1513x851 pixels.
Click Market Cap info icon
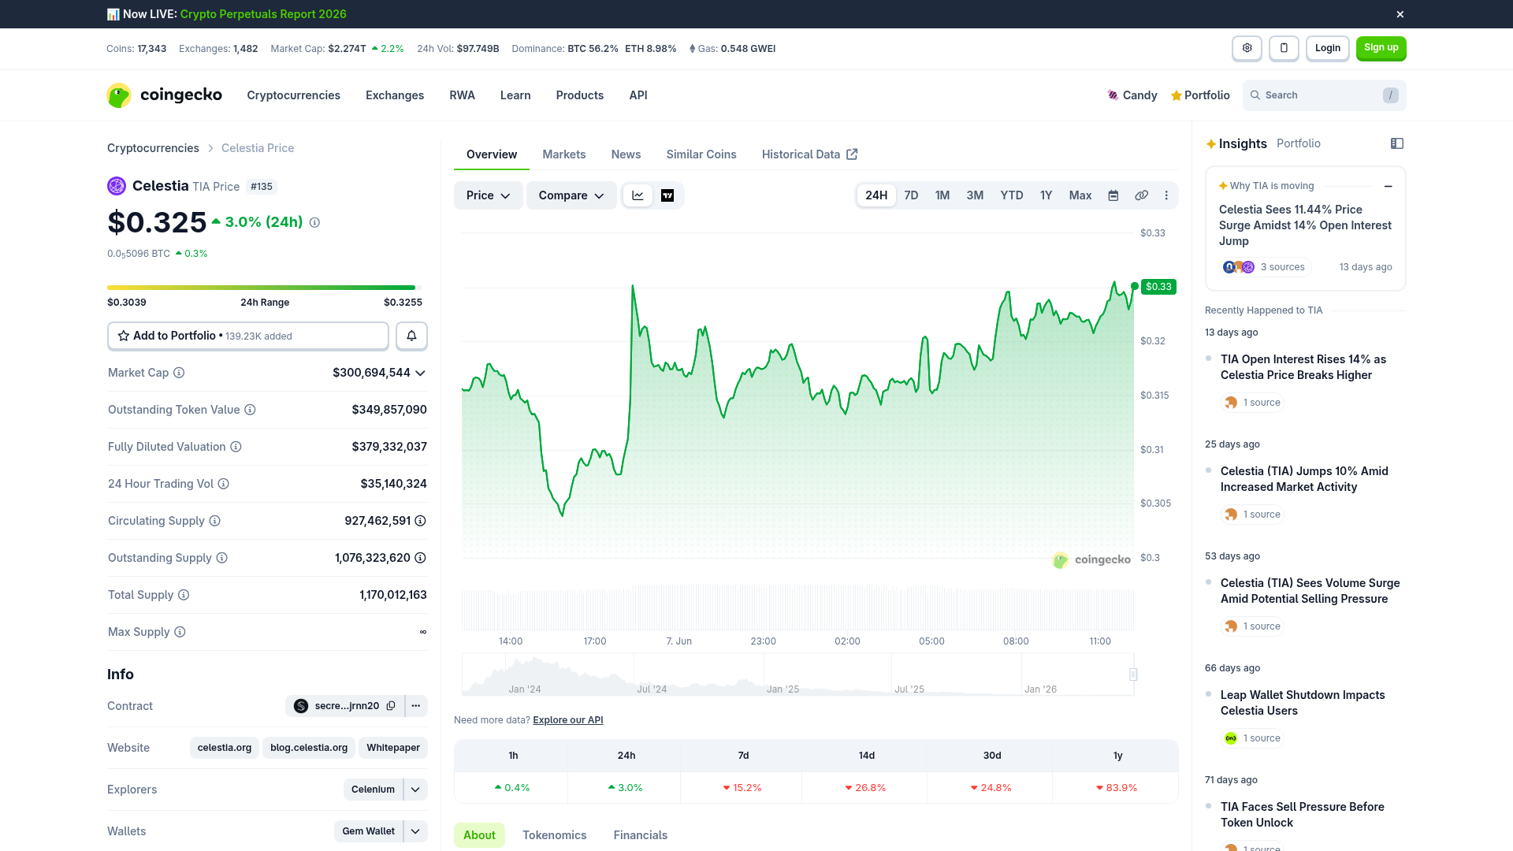(179, 373)
